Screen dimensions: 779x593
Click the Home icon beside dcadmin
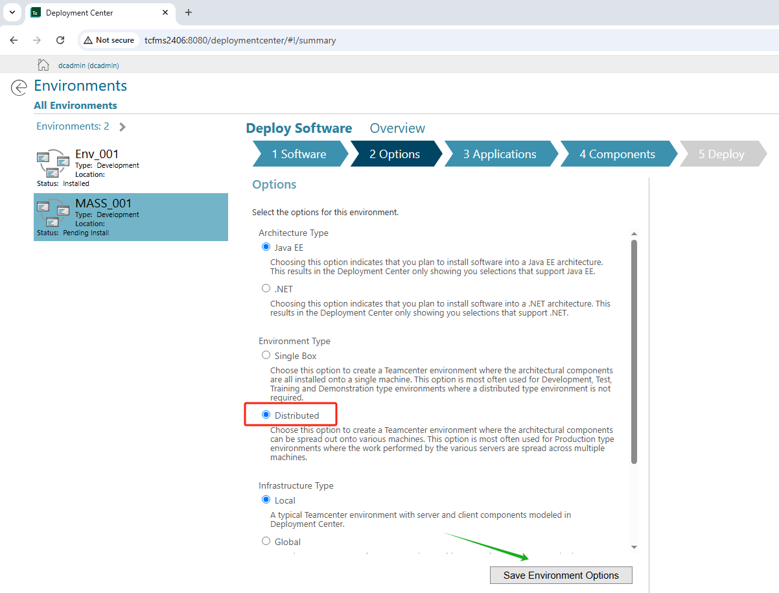[43, 65]
